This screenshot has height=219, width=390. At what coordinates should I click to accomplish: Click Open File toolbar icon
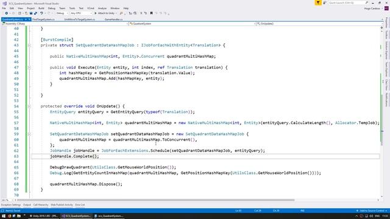[x=26, y=13]
